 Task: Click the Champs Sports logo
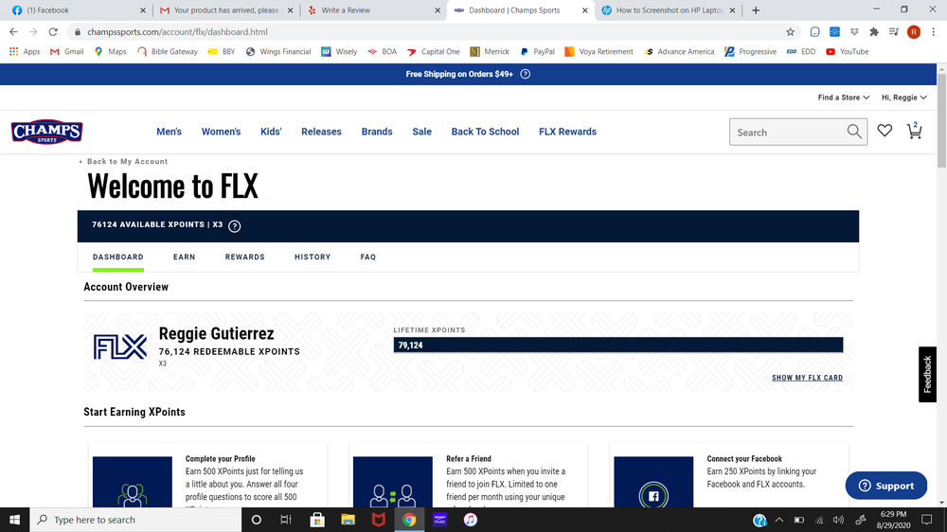(x=46, y=132)
